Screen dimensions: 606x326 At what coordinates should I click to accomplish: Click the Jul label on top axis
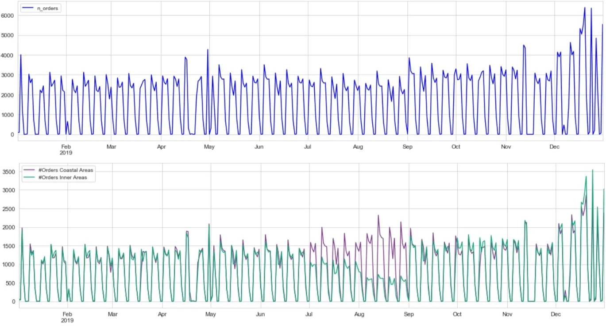pyautogui.click(x=307, y=147)
